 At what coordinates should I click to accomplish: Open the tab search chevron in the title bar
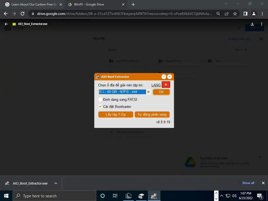[226, 4]
